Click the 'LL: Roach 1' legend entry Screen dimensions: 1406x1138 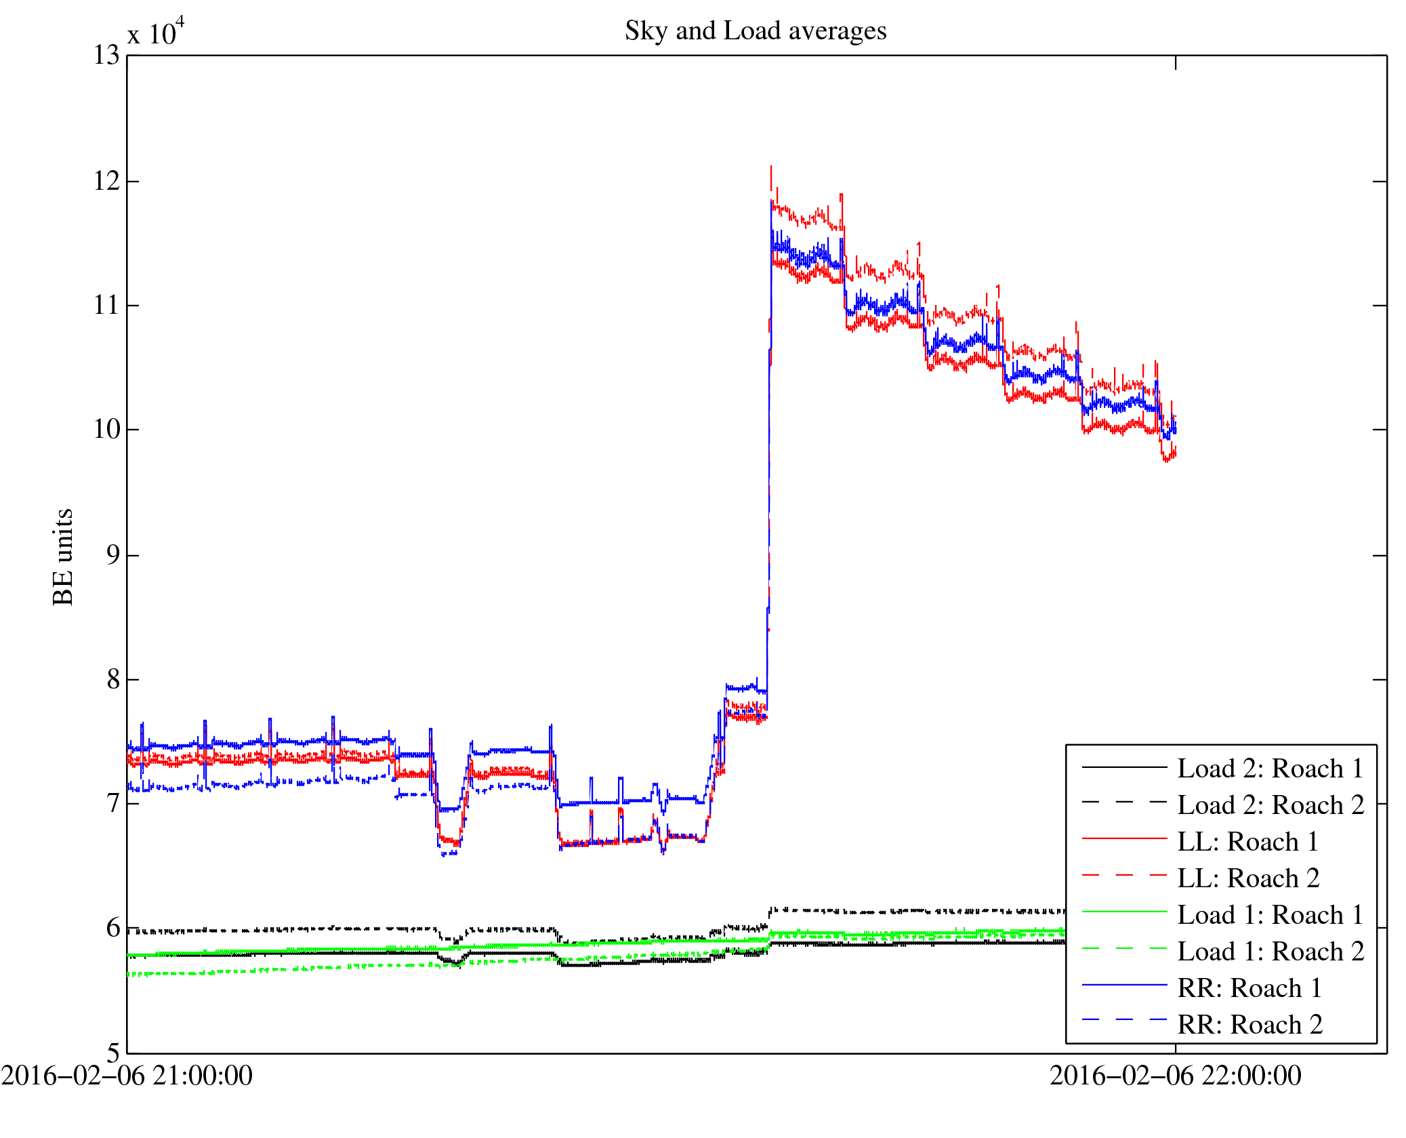[x=1248, y=842]
